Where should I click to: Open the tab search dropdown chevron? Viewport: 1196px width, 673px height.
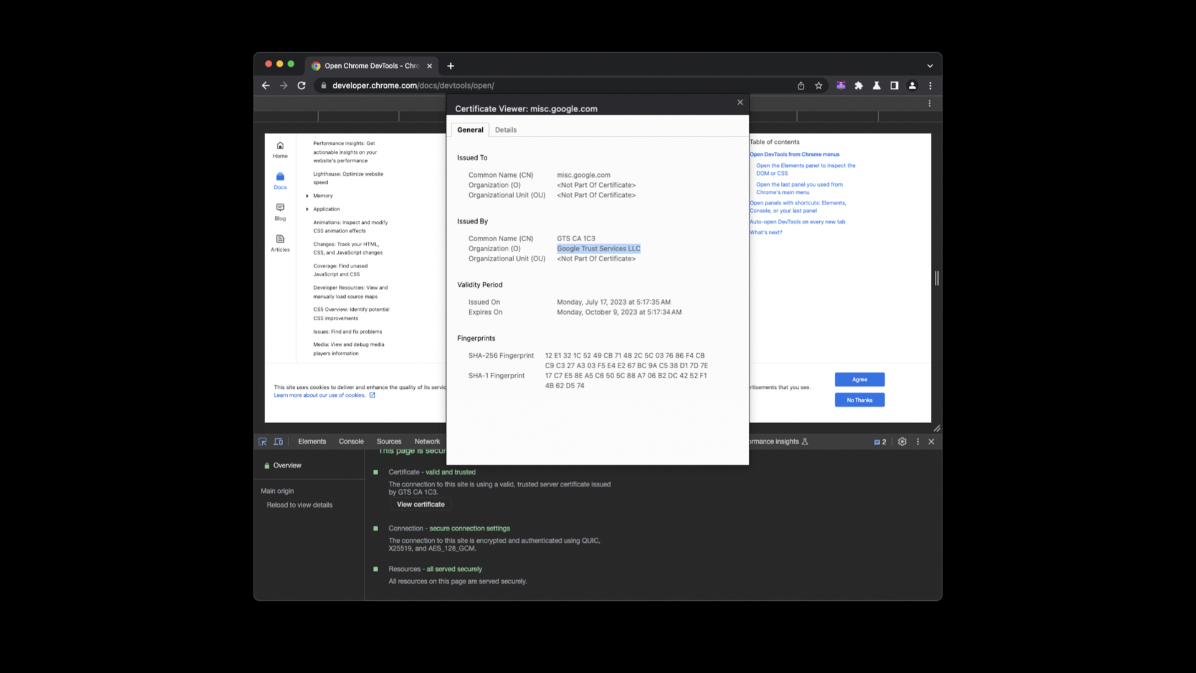coord(930,65)
